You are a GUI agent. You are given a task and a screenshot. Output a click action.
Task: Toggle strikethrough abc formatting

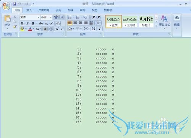click(x=41, y=23)
